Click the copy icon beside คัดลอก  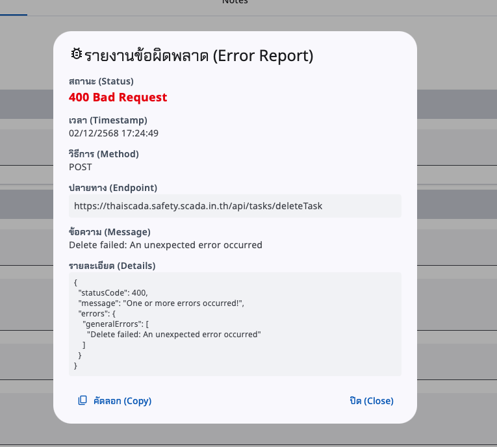(x=83, y=400)
